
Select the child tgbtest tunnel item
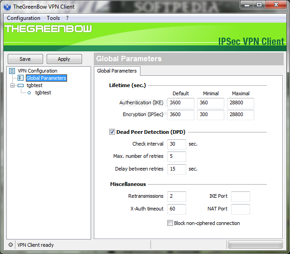(x=43, y=93)
